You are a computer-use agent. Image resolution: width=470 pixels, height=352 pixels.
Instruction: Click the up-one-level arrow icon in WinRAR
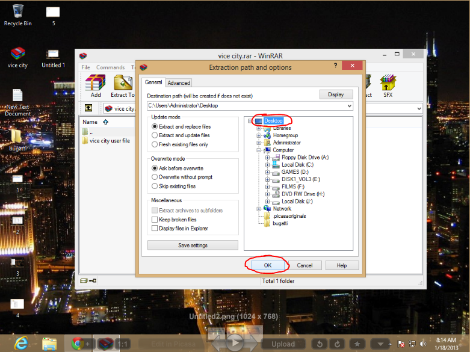click(x=88, y=108)
